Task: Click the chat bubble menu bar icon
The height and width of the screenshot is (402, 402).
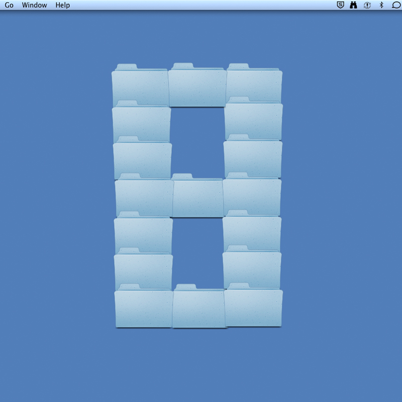Action: [x=396, y=5]
